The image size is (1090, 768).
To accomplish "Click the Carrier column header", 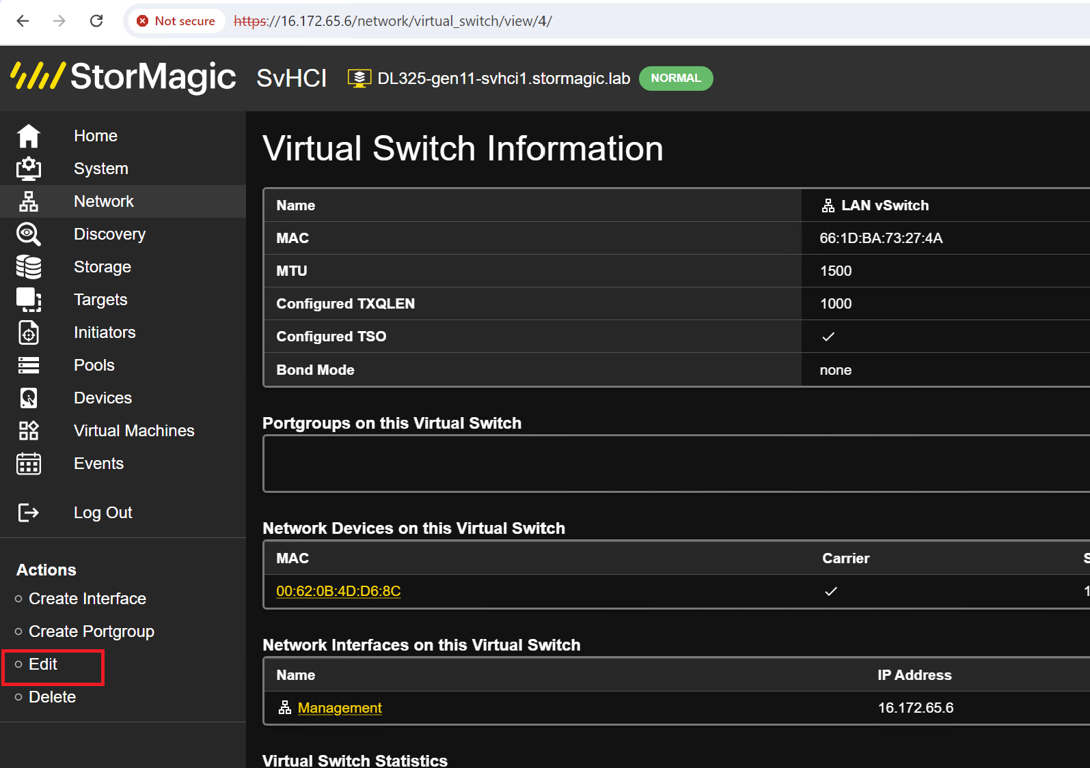I will coord(846,558).
